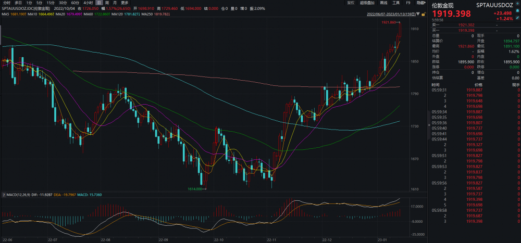This screenshot has height=243, width=521.
Task: Open the 工具 tools menu
Action: click(396, 3)
